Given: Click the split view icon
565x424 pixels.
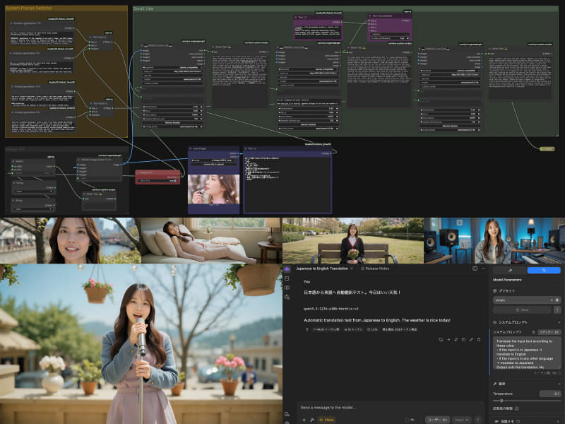Looking at the screenshot, I should [x=475, y=269].
